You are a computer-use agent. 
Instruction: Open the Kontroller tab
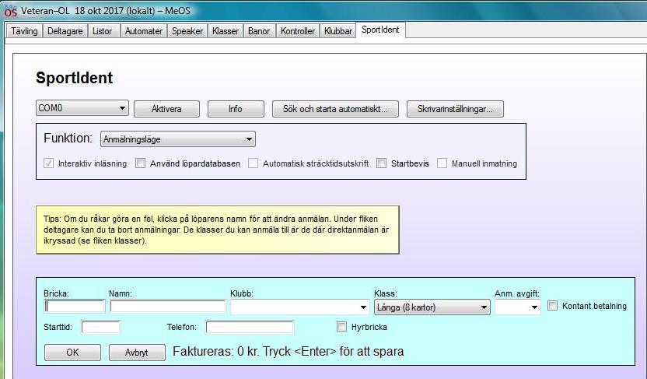tap(298, 31)
